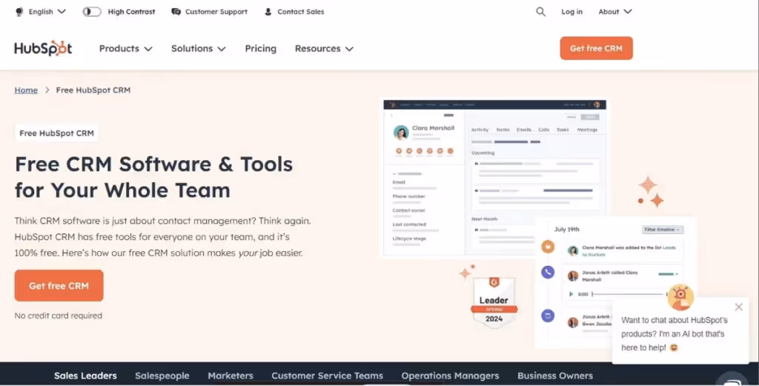Select the Operations Managers tab
Screen dimensions: 759x386
450,376
